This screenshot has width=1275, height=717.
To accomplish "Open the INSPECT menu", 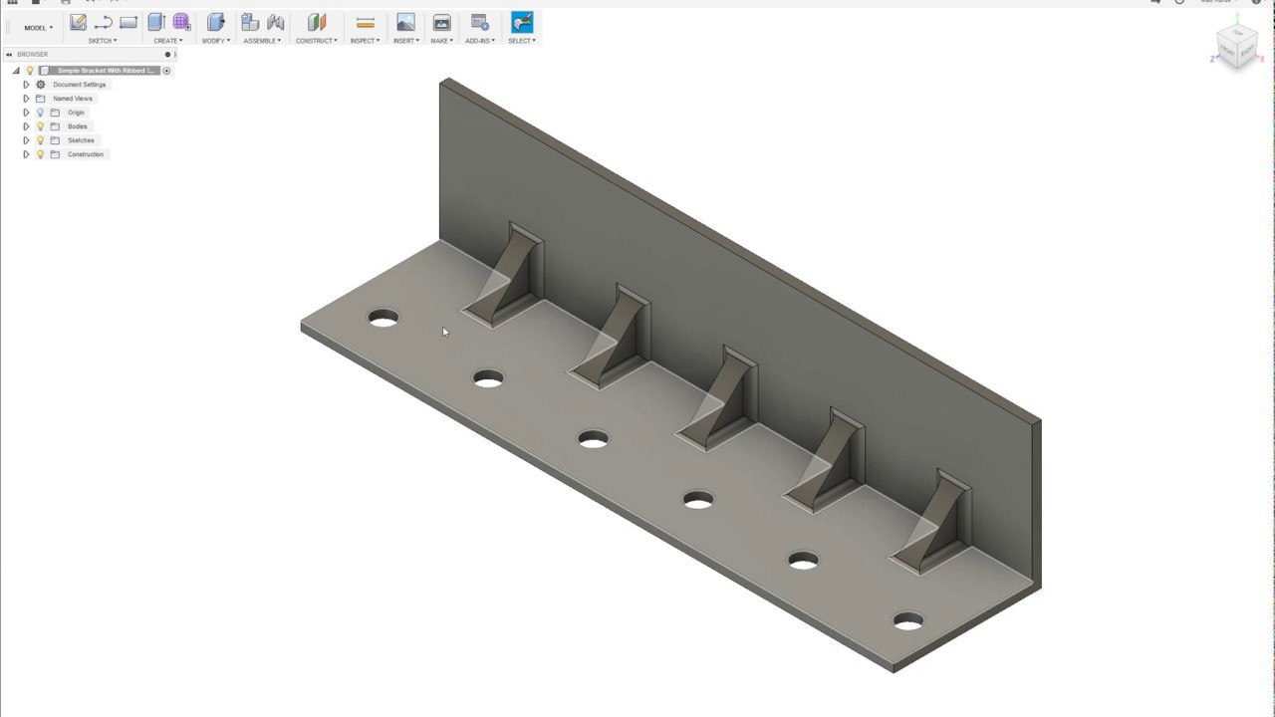I will pyautogui.click(x=366, y=41).
